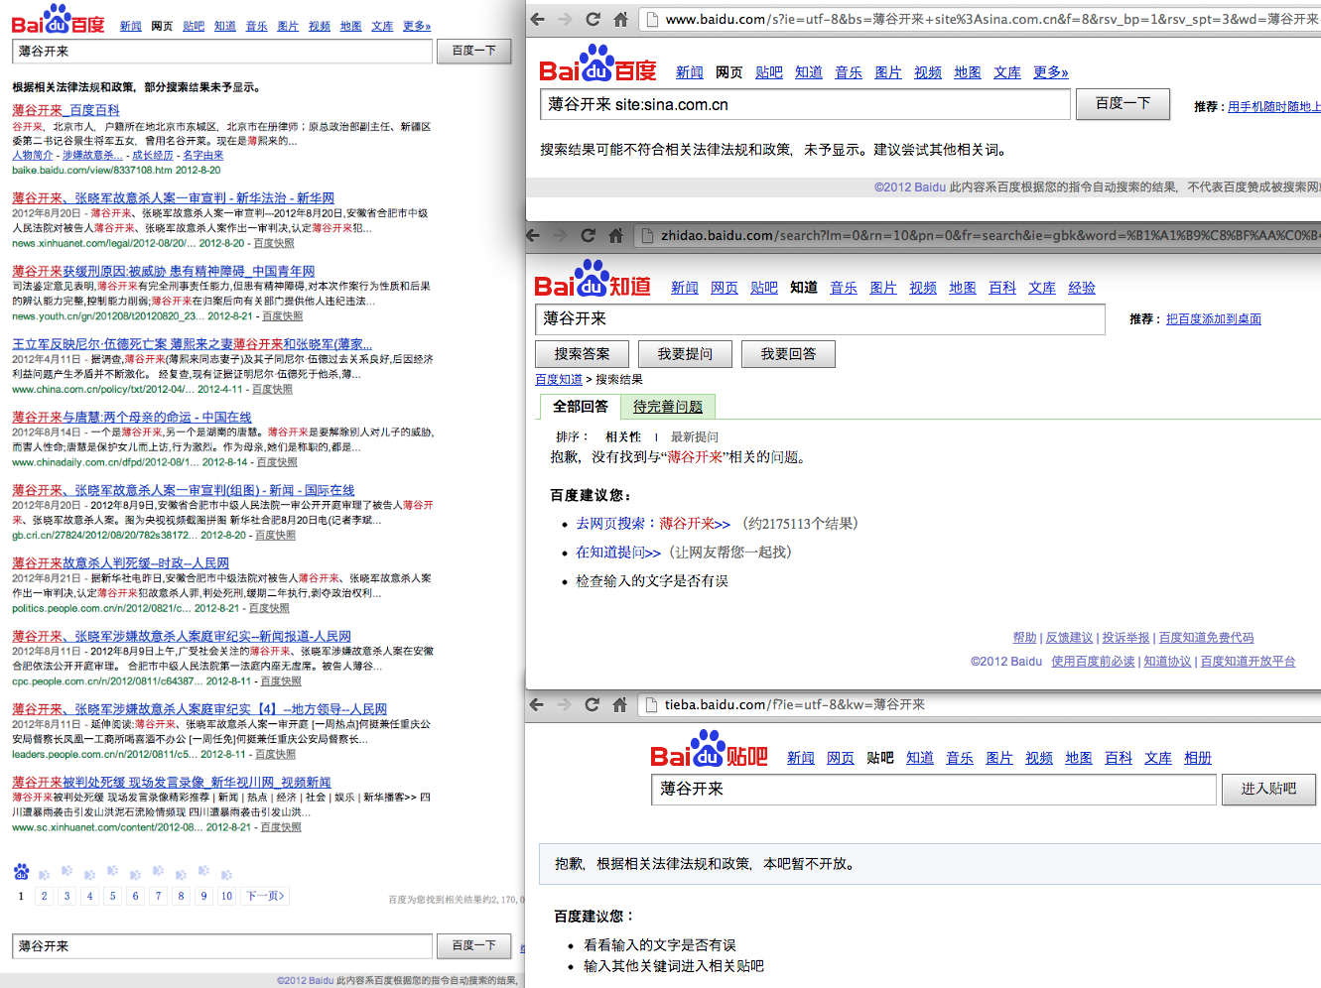Click forward arrow in the tieba.baidu.com window
Image resolution: width=1321 pixels, height=988 pixels.
pos(565,704)
